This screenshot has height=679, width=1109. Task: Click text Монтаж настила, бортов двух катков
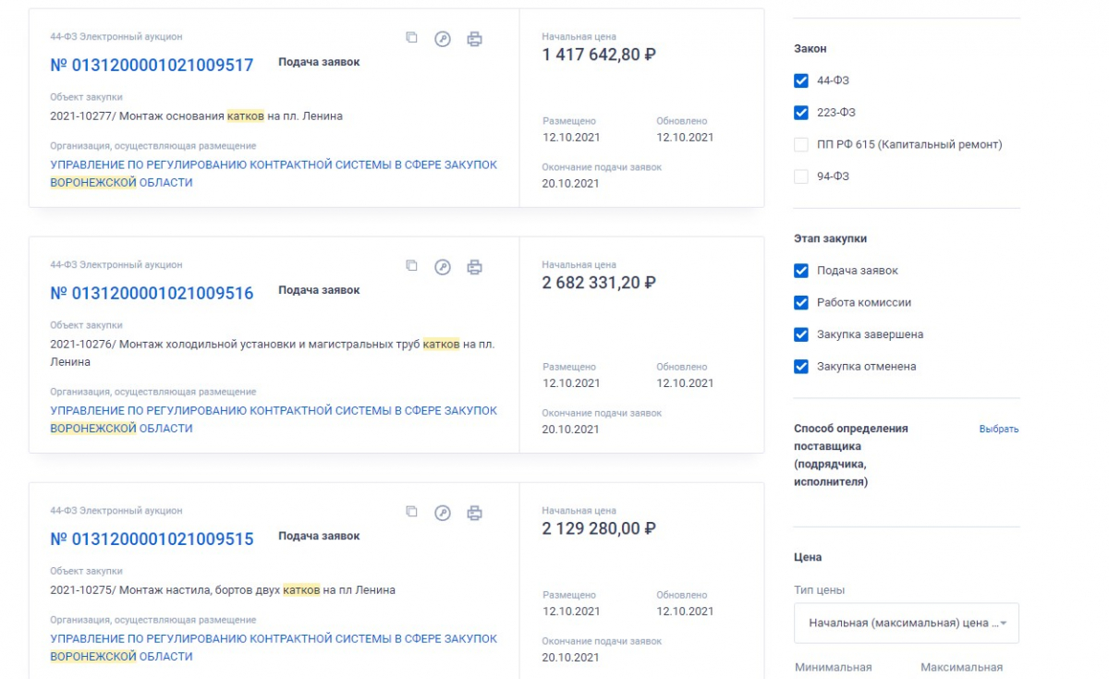click(x=220, y=590)
